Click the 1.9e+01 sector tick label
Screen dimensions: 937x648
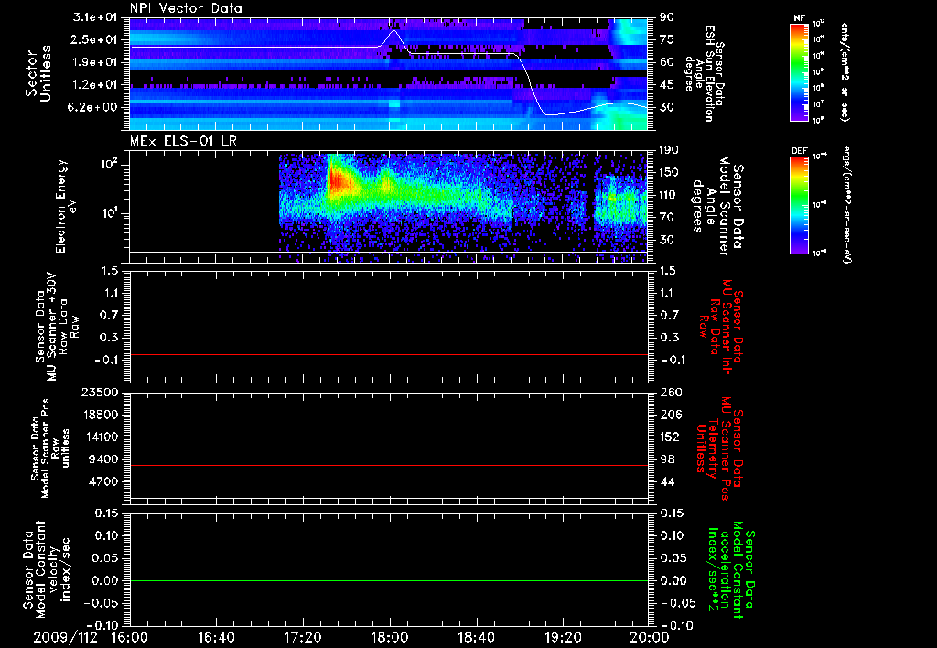[95, 62]
